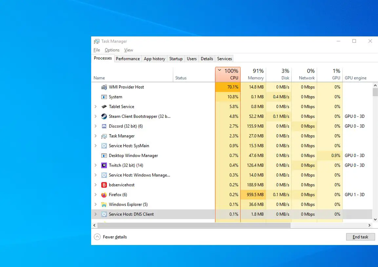Click the Steam Client Bootstrapper icon
The height and width of the screenshot is (267, 378).
click(x=104, y=116)
